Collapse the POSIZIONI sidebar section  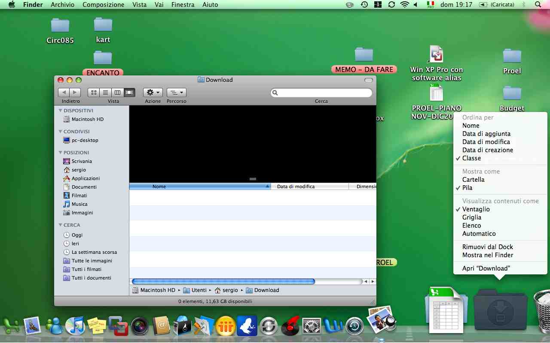tap(60, 153)
